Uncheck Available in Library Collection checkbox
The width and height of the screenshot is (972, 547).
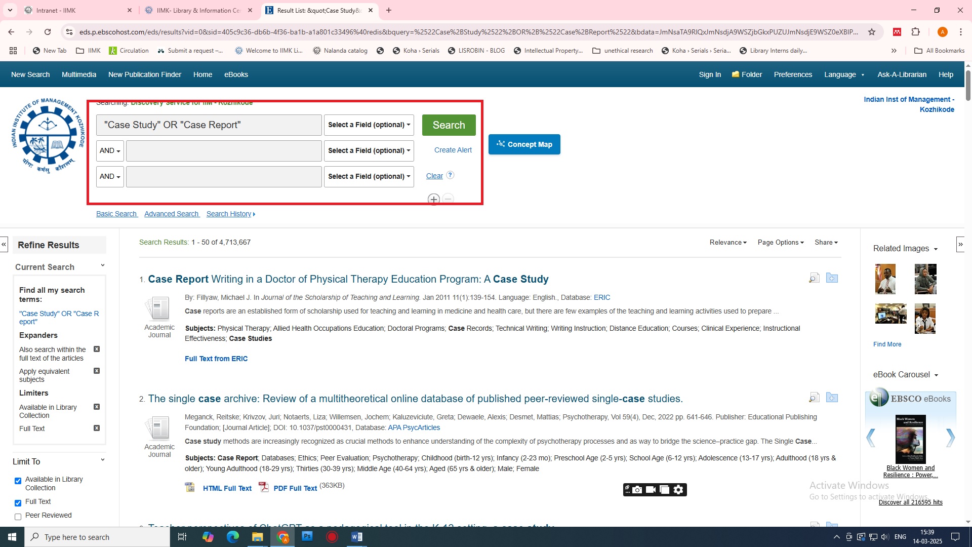pyautogui.click(x=18, y=481)
